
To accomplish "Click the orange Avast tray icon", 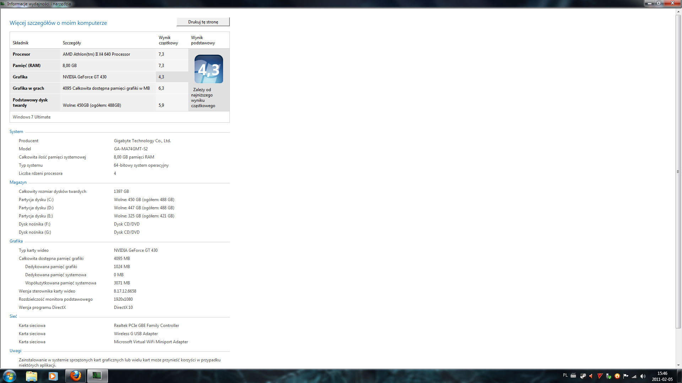I will click(x=617, y=376).
